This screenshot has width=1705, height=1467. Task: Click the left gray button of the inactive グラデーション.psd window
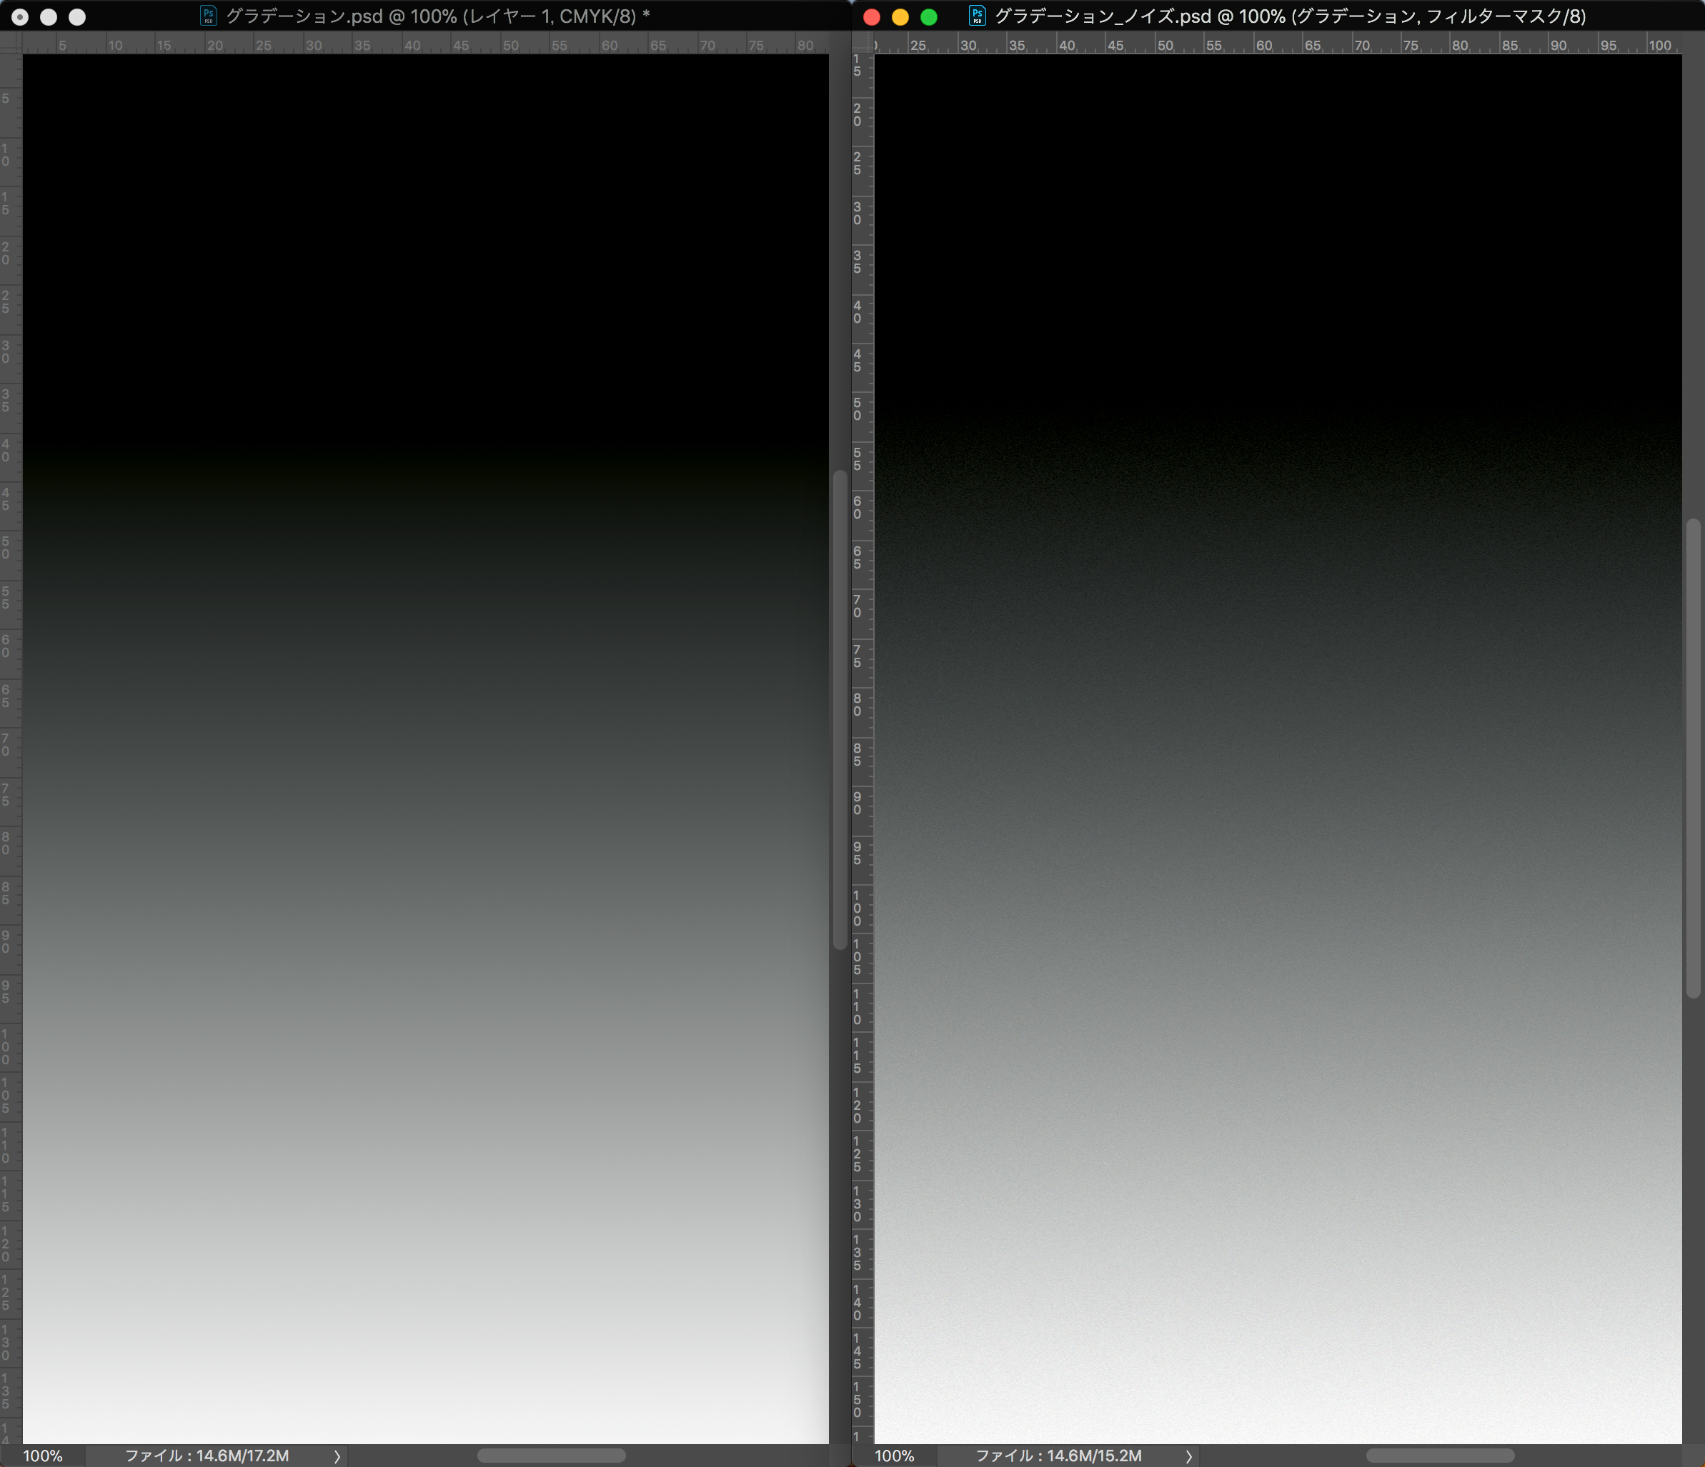20,16
